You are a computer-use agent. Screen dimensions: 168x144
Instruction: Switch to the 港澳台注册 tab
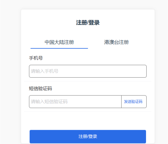[x=117, y=42]
